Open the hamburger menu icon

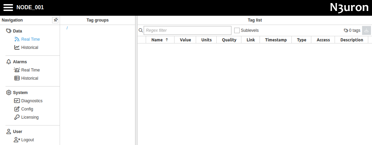tap(8, 8)
